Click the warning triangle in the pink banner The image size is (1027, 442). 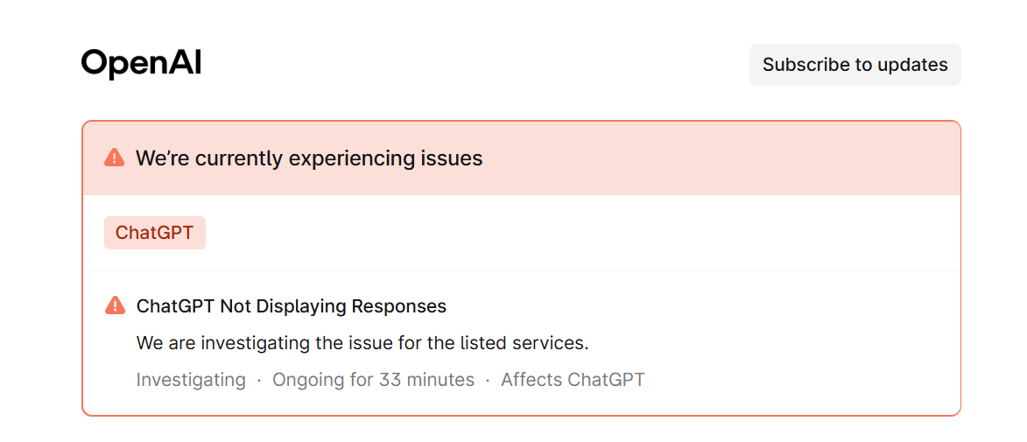114,158
